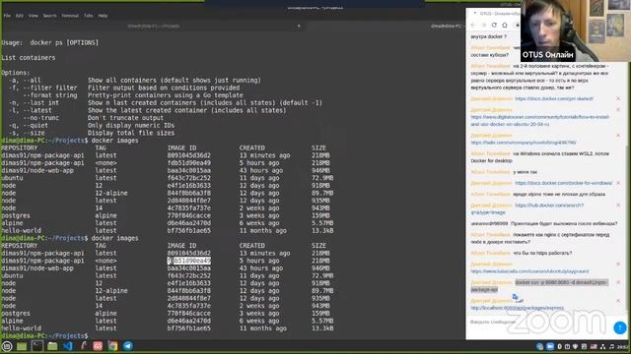Click the browser forward arrow
The height and width of the screenshot is (354, 631).
484,25
